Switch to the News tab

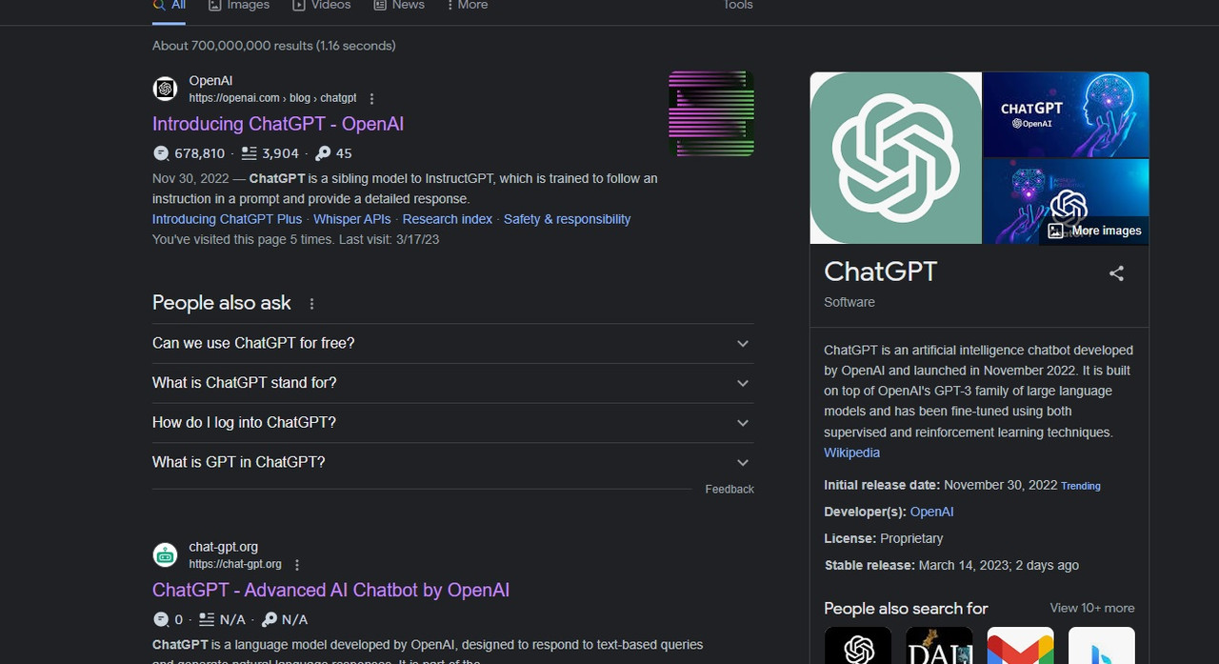click(x=399, y=6)
